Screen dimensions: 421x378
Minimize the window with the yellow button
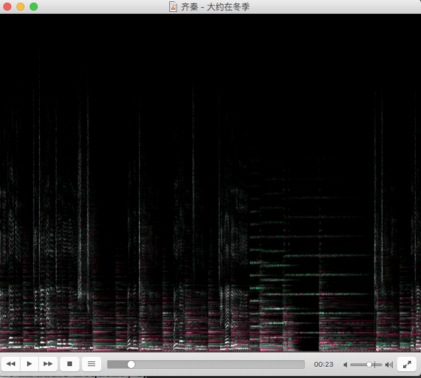tap(20, 7)
